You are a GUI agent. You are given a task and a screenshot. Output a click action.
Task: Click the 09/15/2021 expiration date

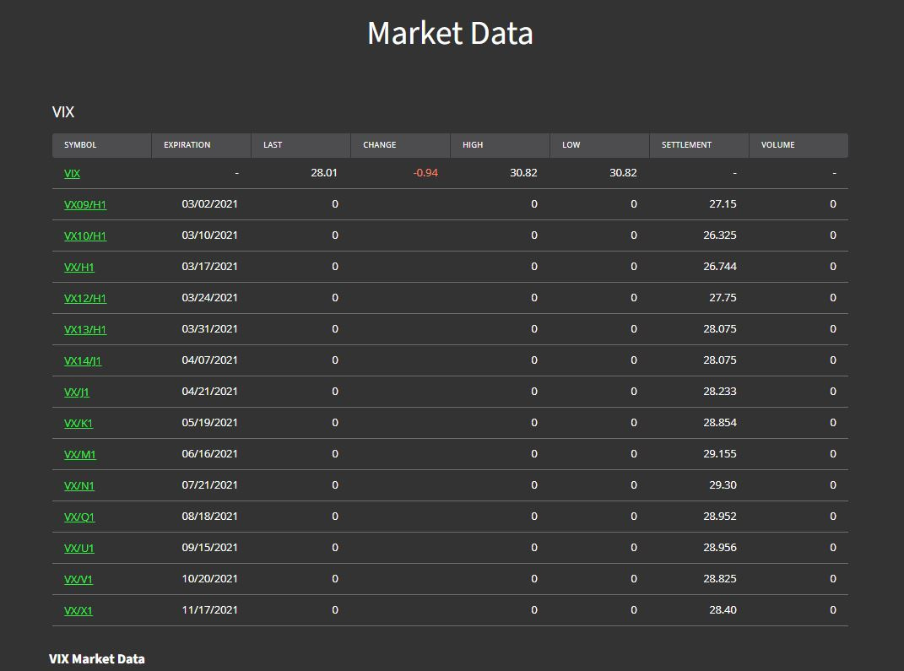point(210,546)
